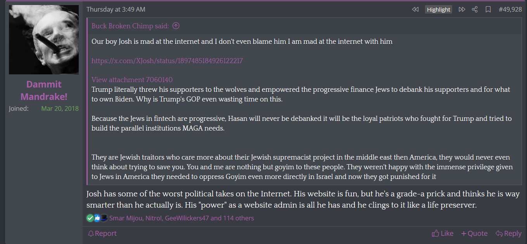Image resolution: width=527 pixels, height=244 pixels.
Task: Click the smoking man avatar image
Action: pyautogui.click(x=44, y=40)
